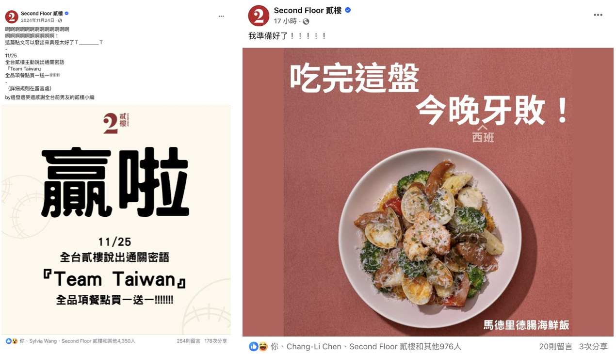View the 178次分享 shares on left post
The height and width of the screenshot is (354, 616).
pos(216,341)
